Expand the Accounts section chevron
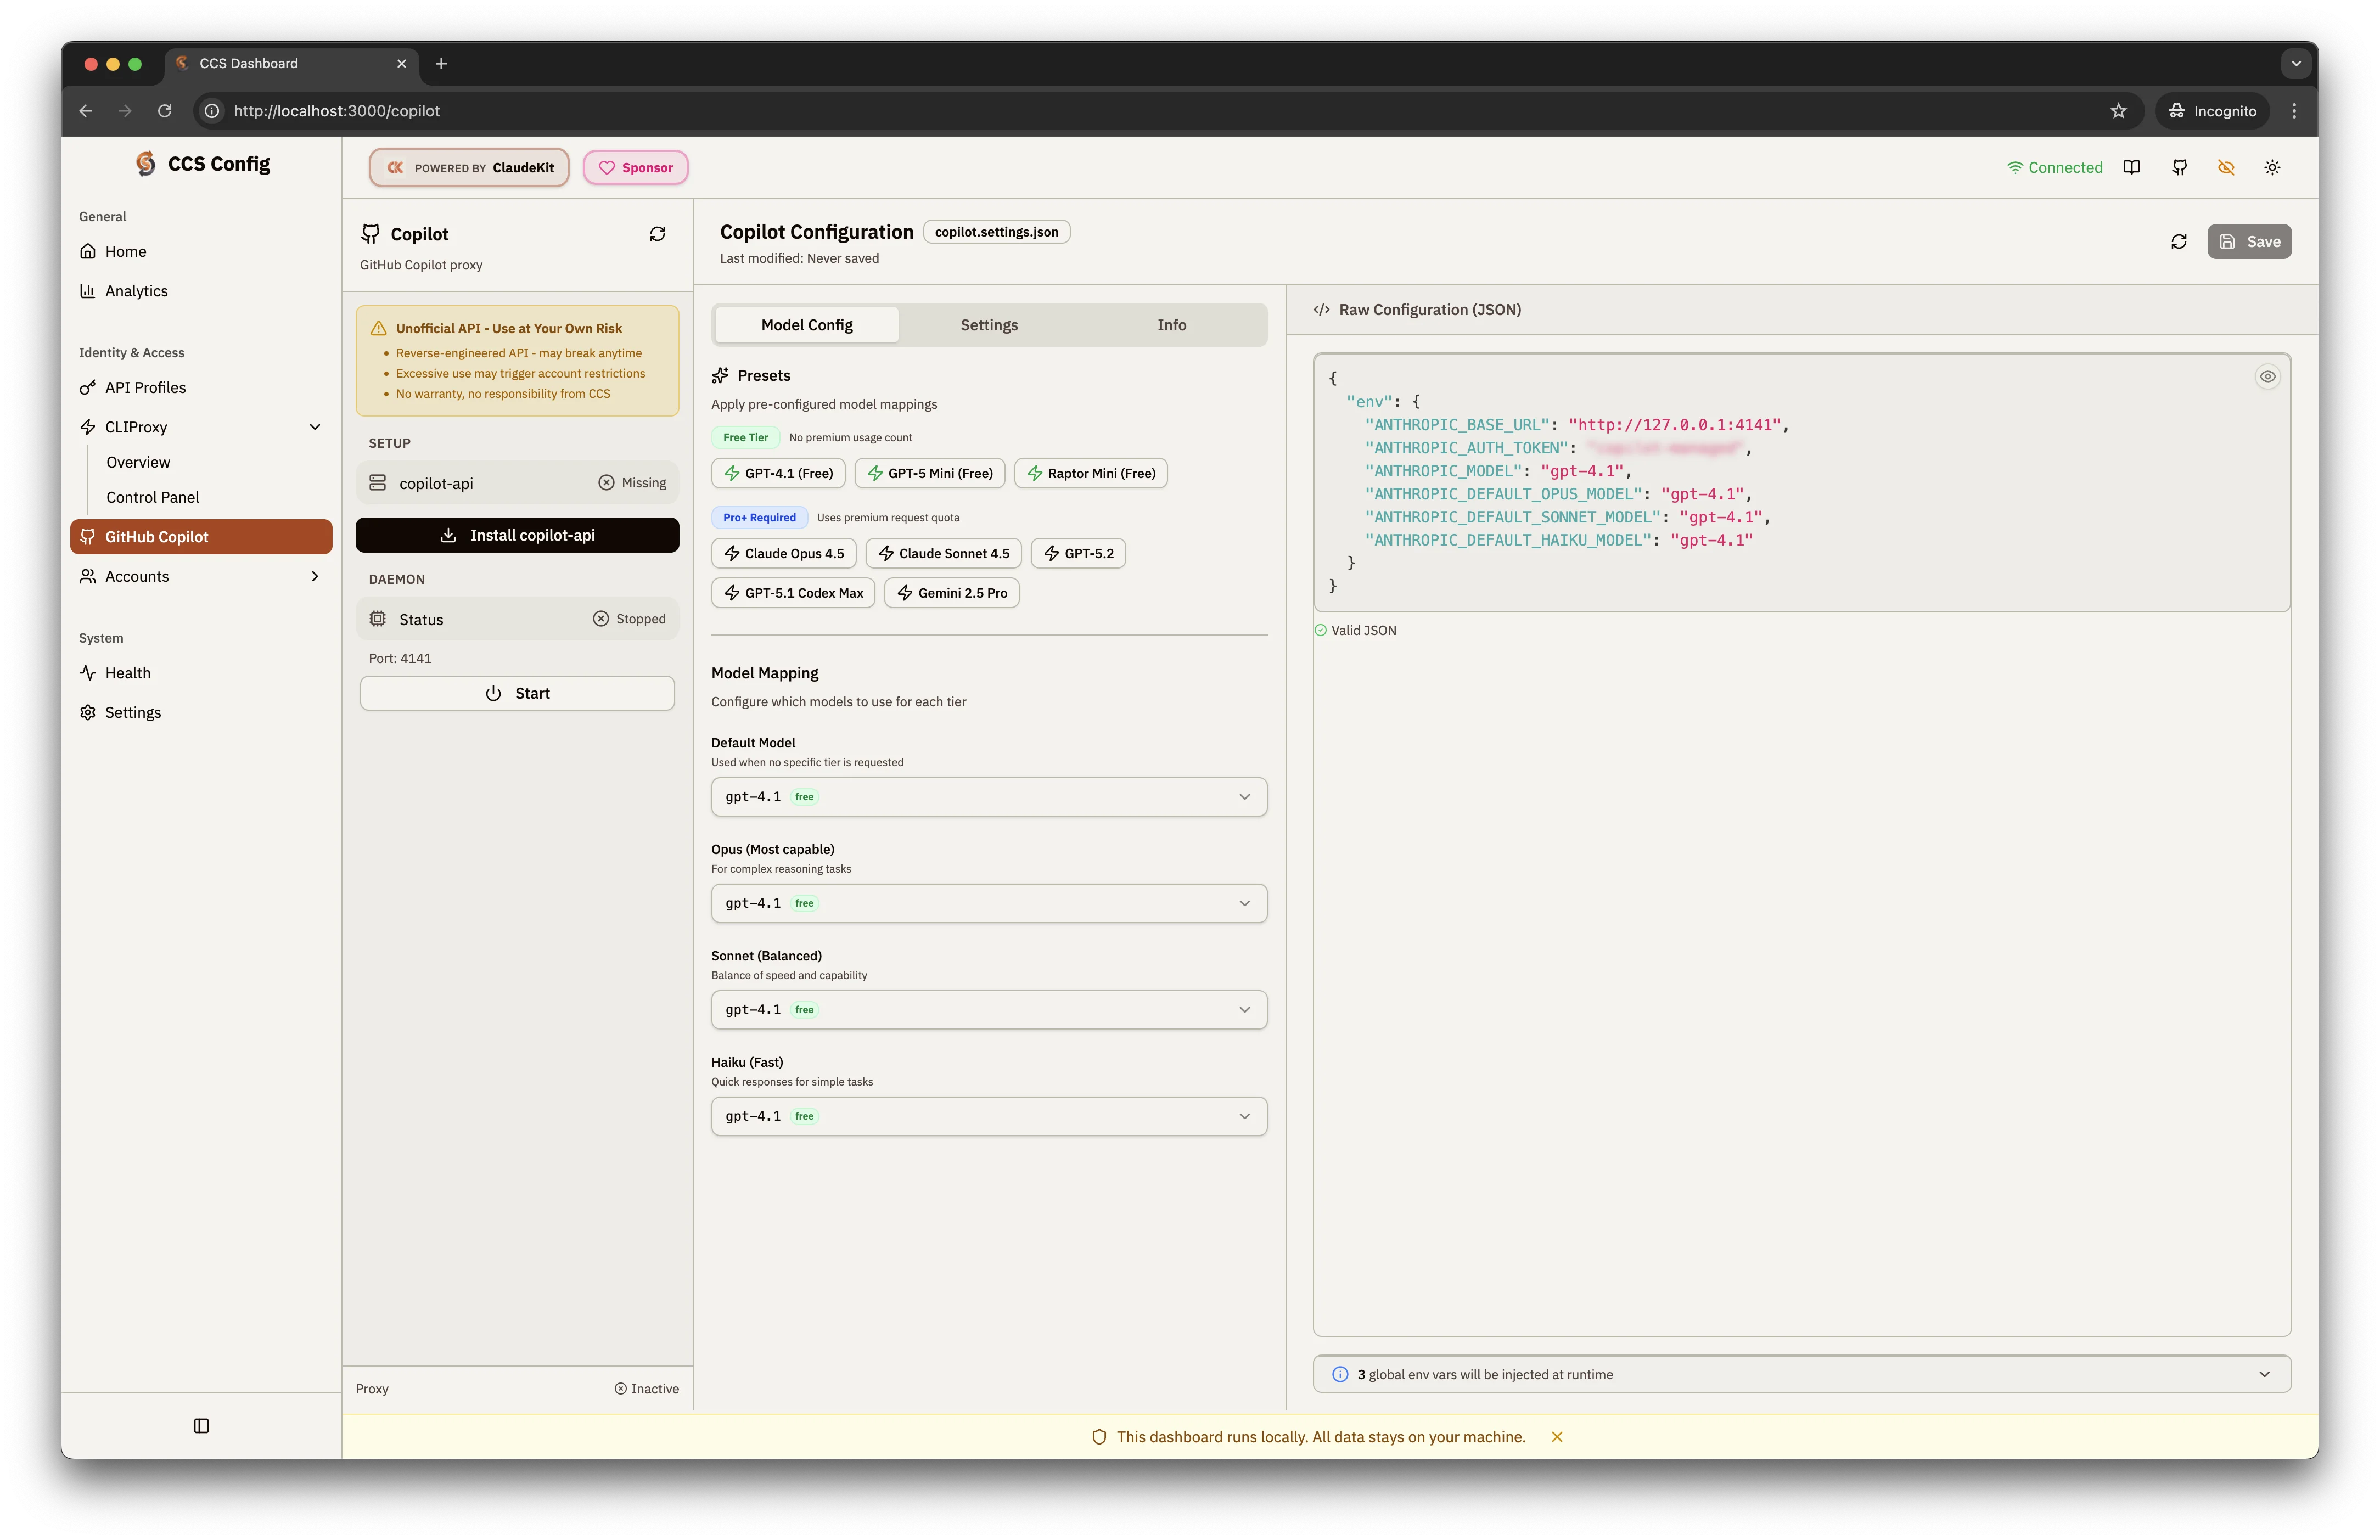The width and height of the screenshot is (2380, 1540). click(314, 576)
